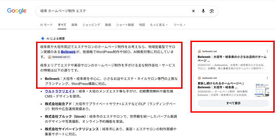275x137 pixels.
Task: Click the 2026/08/29 date snippet
Action: coord(204,92)
